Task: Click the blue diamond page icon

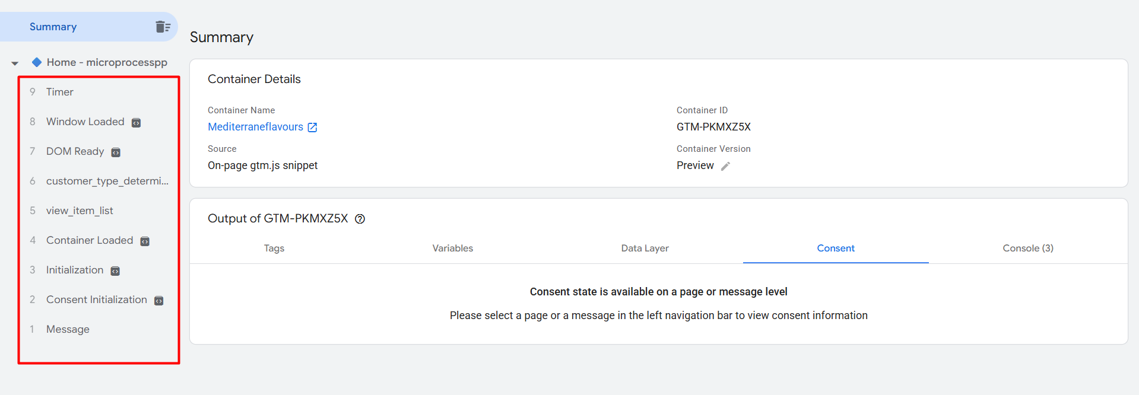Action: pyautogui.click(x=37, y=62)
